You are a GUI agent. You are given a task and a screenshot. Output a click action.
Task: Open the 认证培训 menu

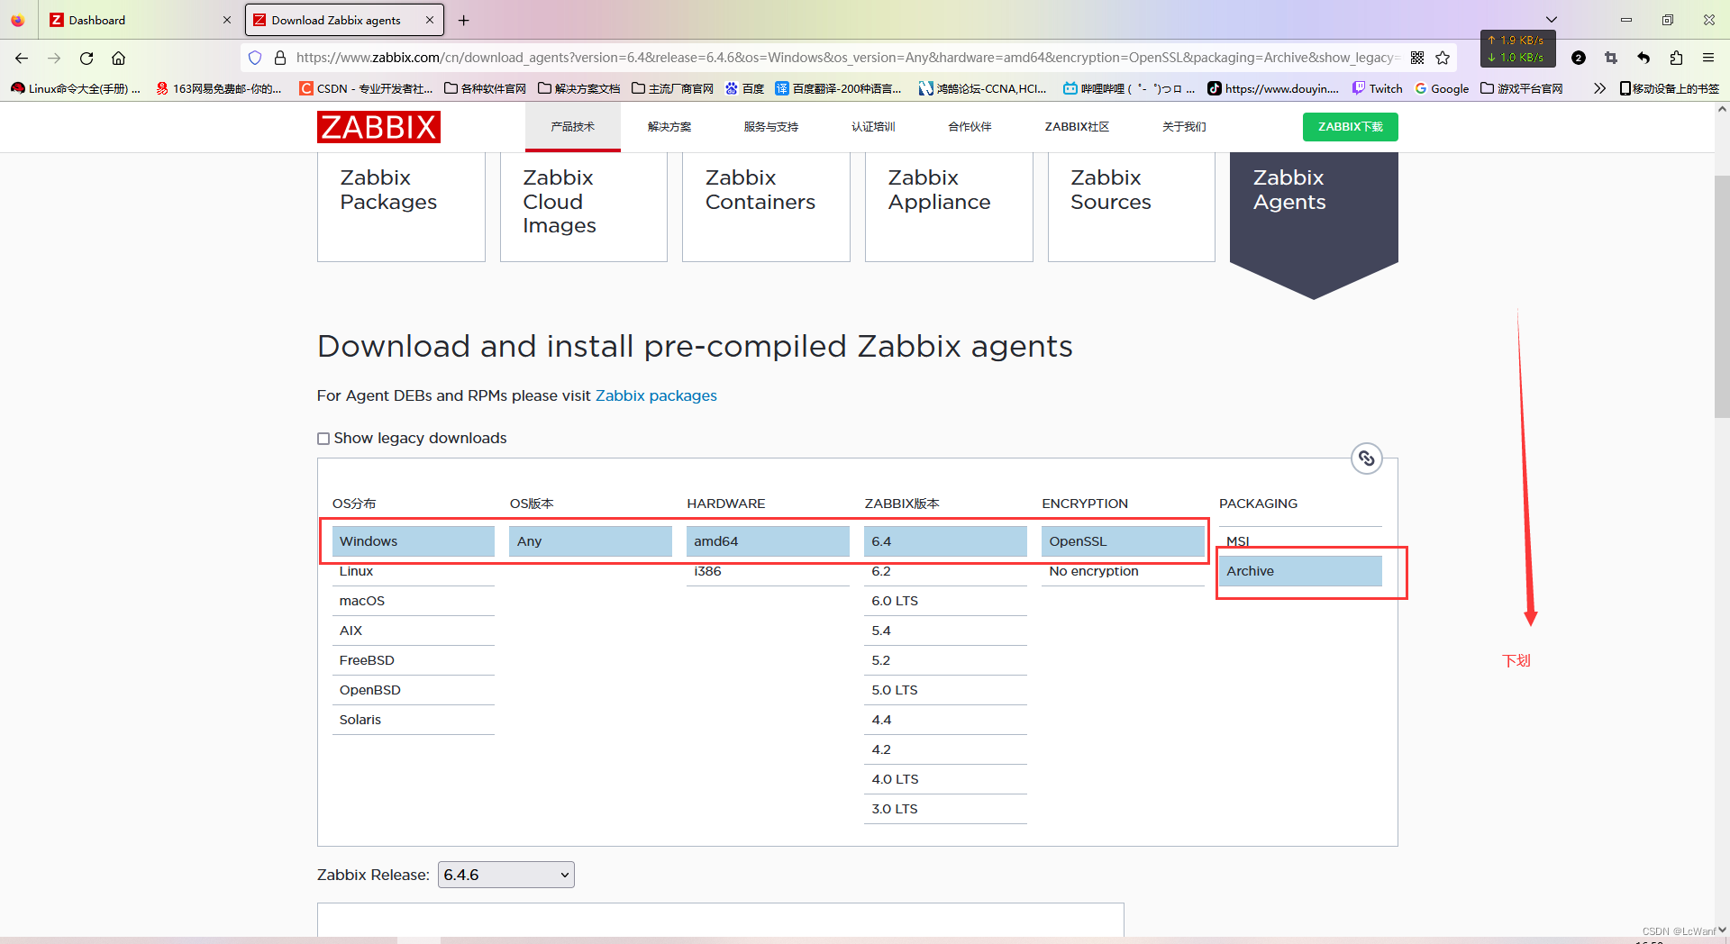(x=873, y=127)
